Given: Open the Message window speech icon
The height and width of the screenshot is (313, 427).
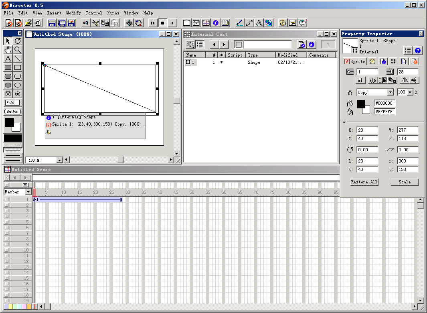Looking at the screenshot, I should [x=302, y=23].
